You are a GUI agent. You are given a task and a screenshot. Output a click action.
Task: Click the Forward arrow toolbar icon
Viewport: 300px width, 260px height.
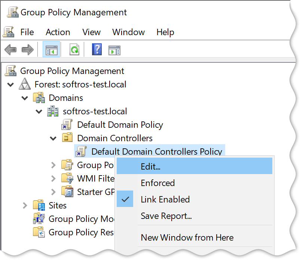click(x=28, y=50)
